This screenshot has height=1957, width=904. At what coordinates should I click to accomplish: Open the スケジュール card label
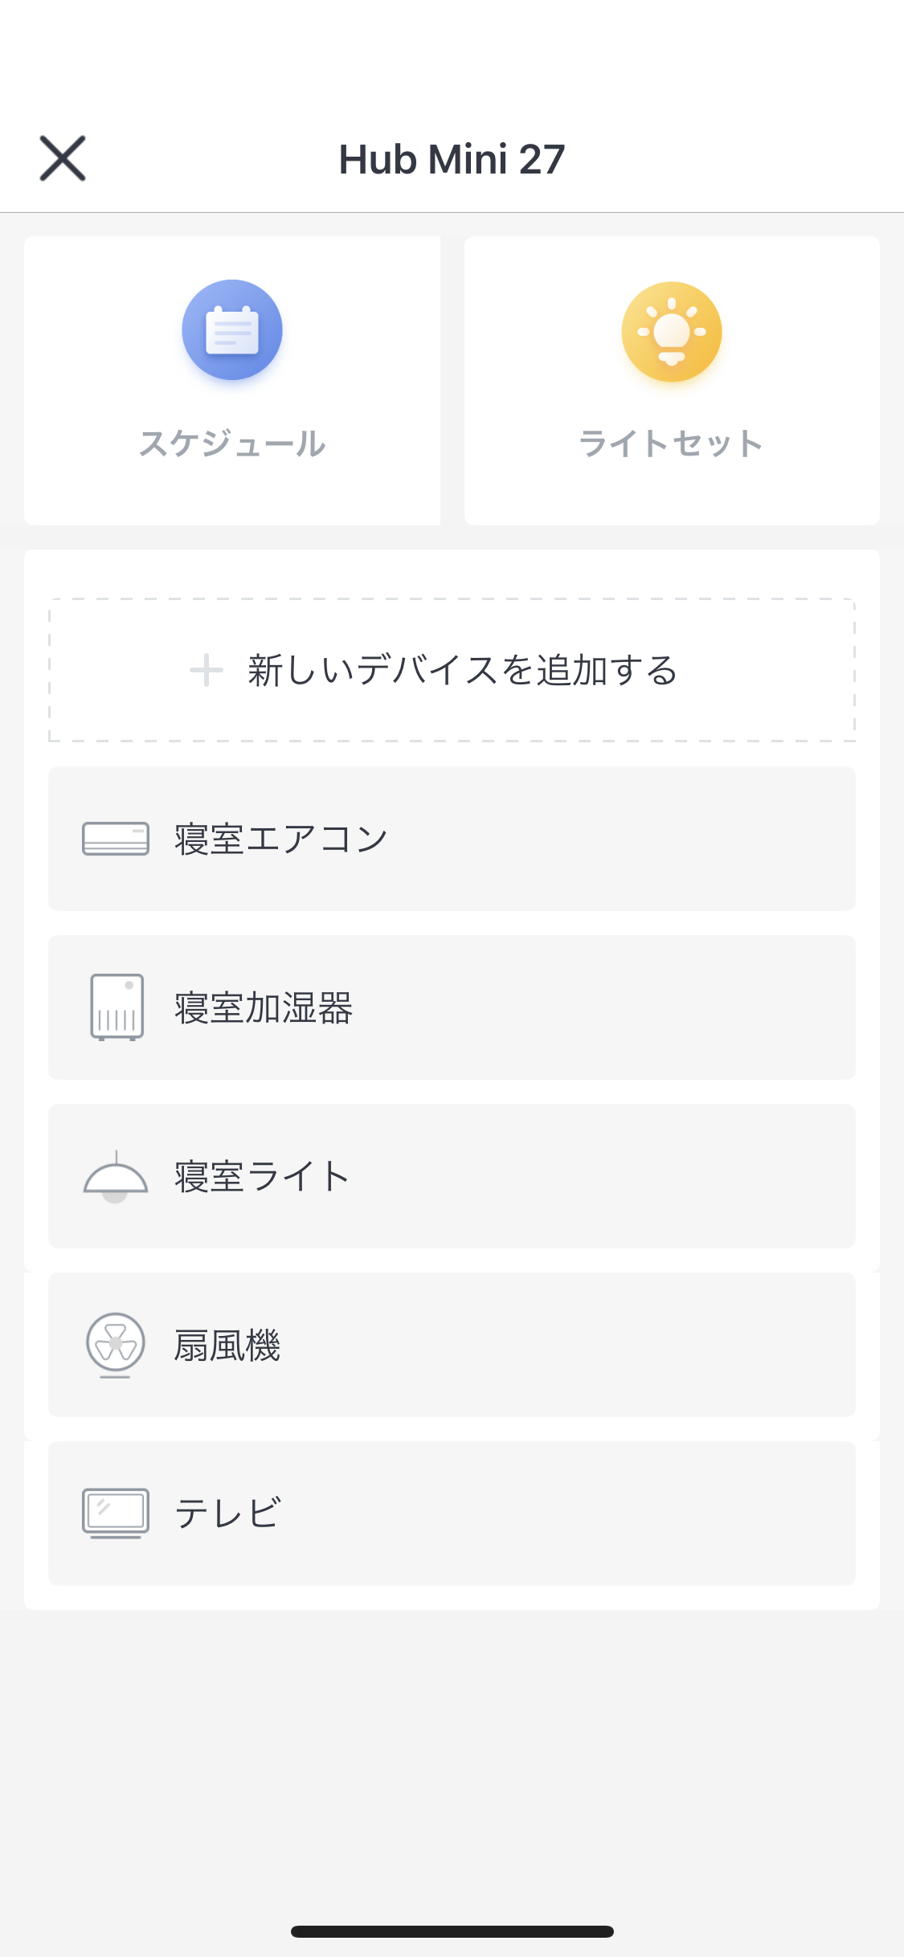coord(232,443)
